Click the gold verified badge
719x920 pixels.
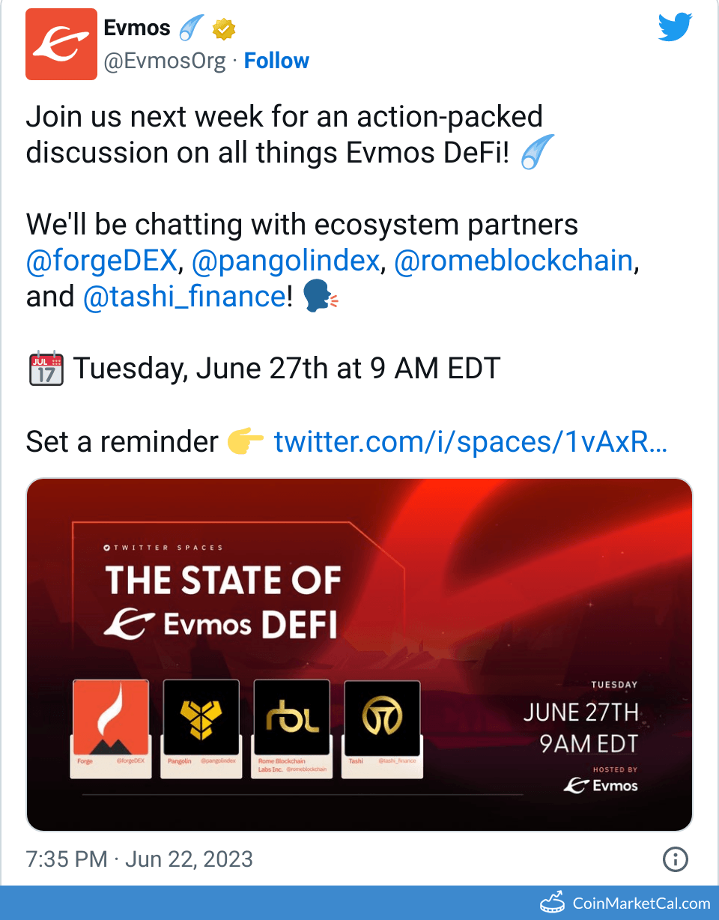click(225, 29)
